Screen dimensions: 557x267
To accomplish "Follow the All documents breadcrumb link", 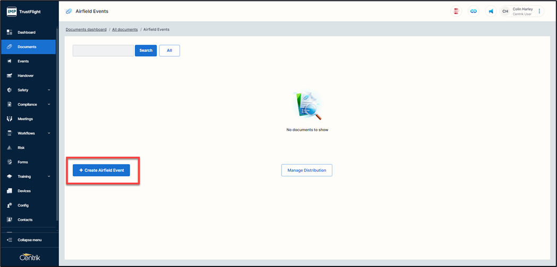I will click(x=125, y=30).
